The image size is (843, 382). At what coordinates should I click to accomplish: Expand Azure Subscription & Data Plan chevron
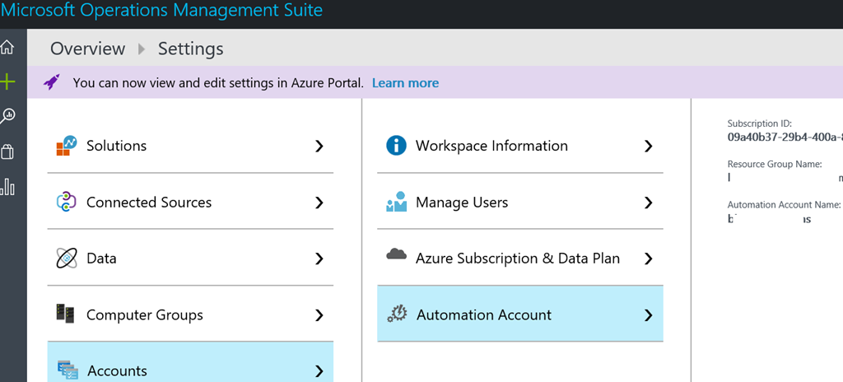648,259
